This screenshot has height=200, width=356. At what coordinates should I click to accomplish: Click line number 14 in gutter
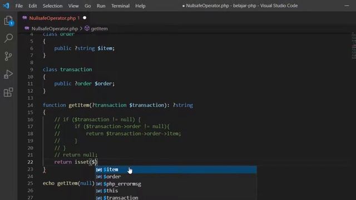[x=30, y=105]
